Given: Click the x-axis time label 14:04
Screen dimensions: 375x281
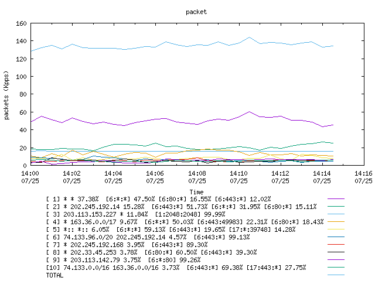Looking at the screenshot, I should [x=113, y=173].
